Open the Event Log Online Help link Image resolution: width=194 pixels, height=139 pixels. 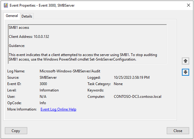[x=58, y=109]
